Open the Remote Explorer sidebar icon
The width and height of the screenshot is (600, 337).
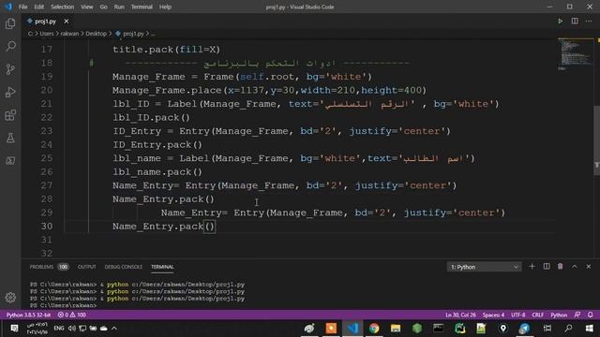click(10, 161)
